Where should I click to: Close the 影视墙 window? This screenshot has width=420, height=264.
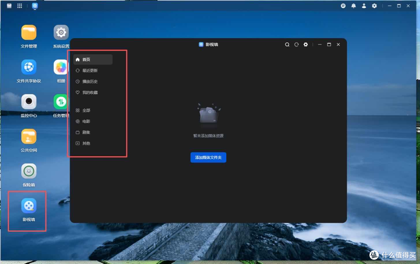pos(338,44)
